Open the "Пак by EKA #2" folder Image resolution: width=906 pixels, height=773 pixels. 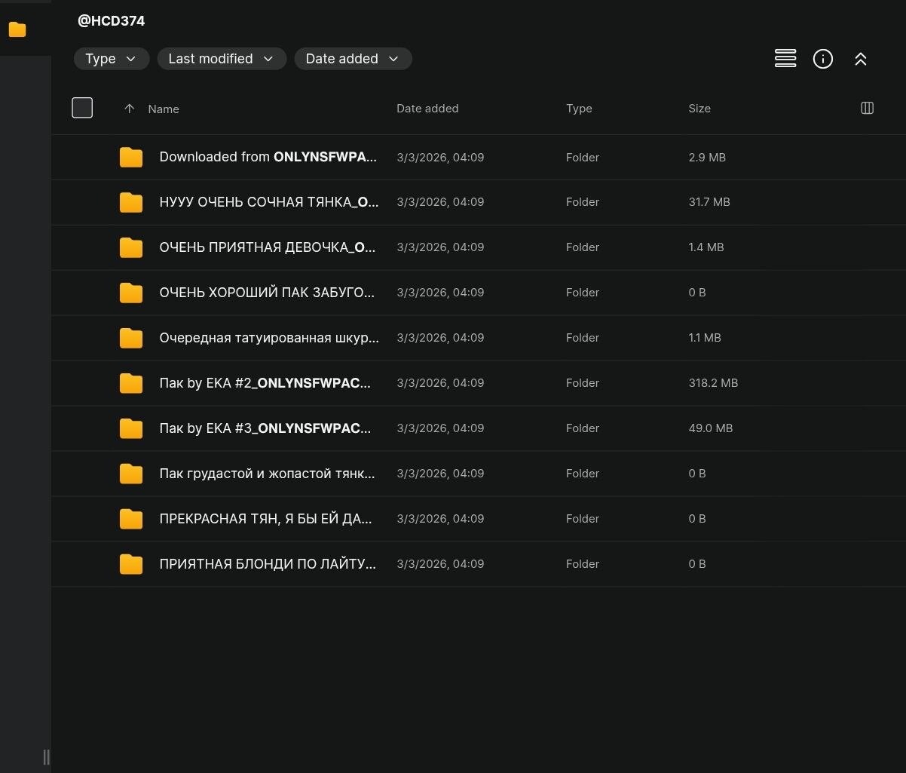265,383
